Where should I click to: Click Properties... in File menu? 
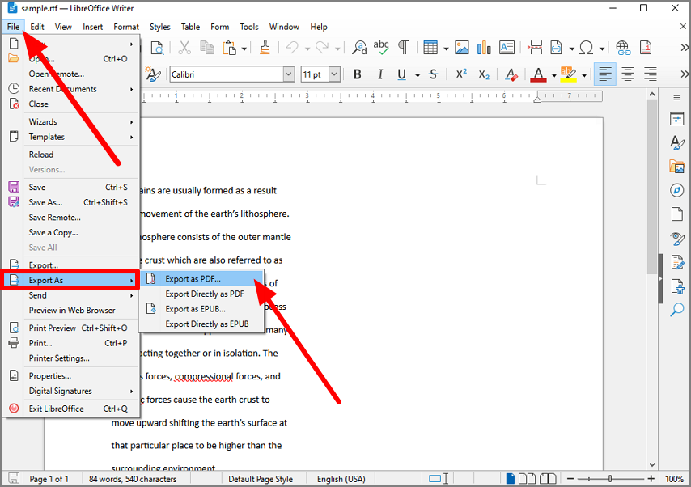coord(70,376)
